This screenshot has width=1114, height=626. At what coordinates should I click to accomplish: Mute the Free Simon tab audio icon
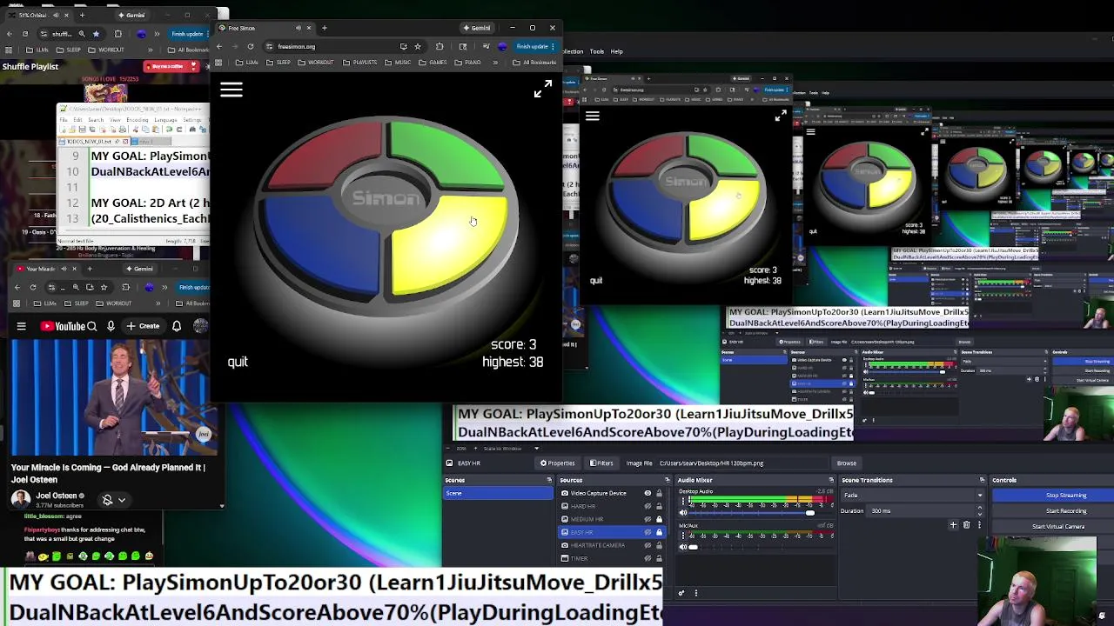pos(299,28)
